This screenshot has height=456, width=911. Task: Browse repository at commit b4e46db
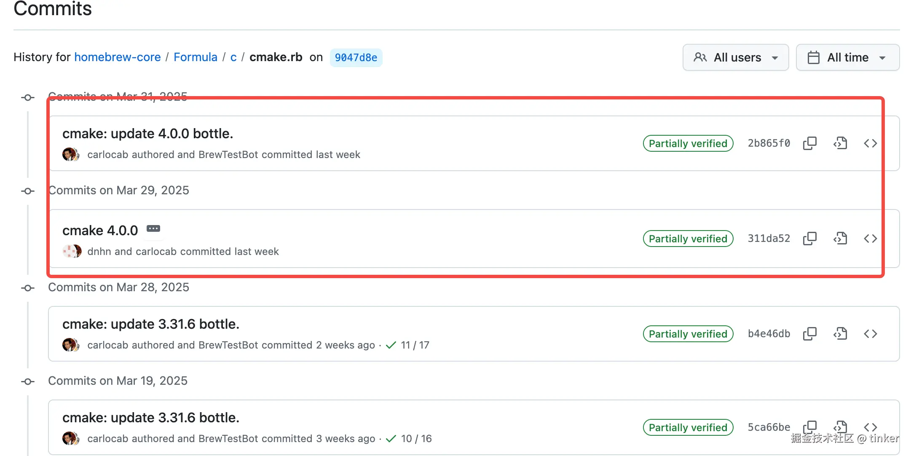pos(870,334)
